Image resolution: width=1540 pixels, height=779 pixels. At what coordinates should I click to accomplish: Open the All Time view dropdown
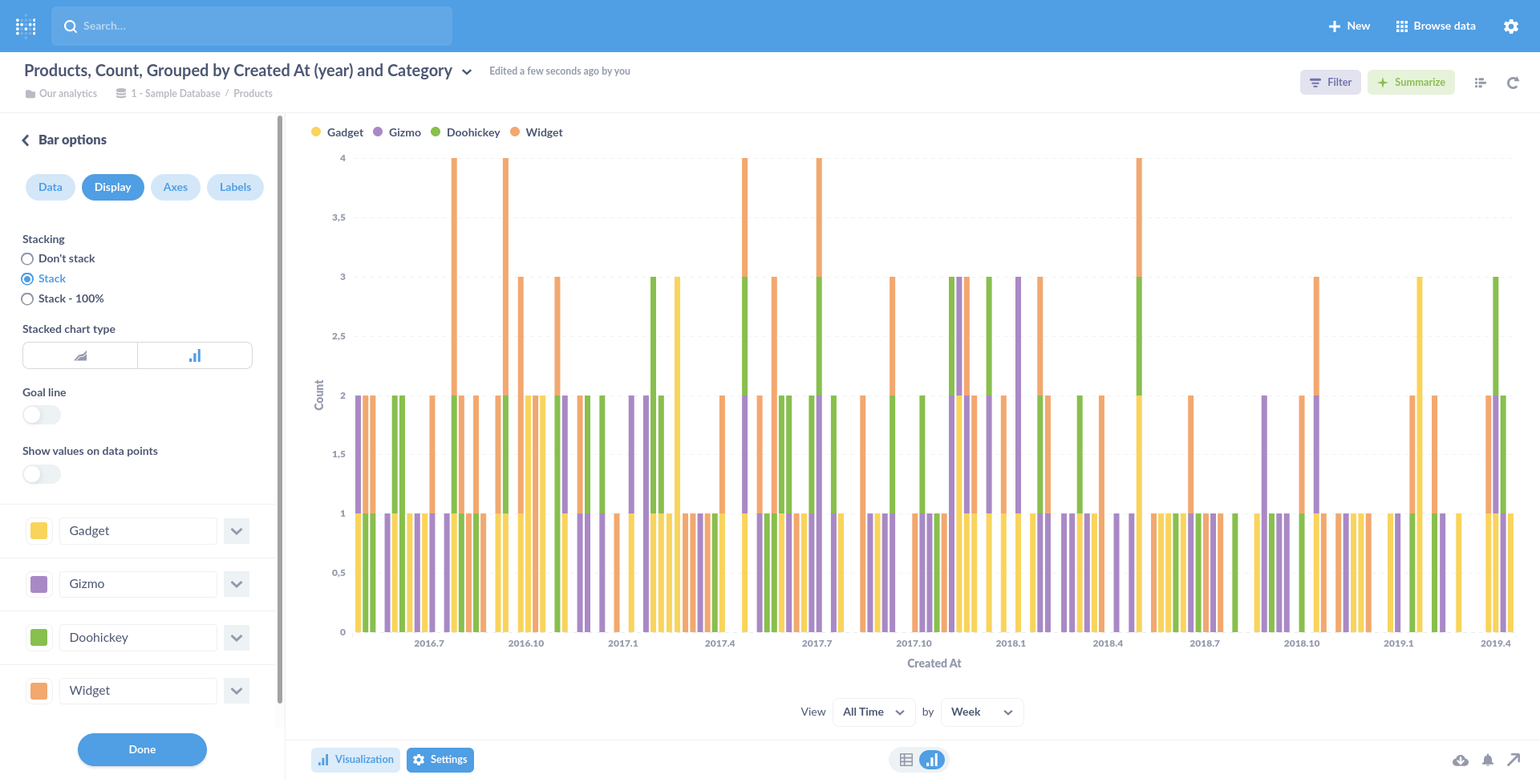(x=873, y=712)
